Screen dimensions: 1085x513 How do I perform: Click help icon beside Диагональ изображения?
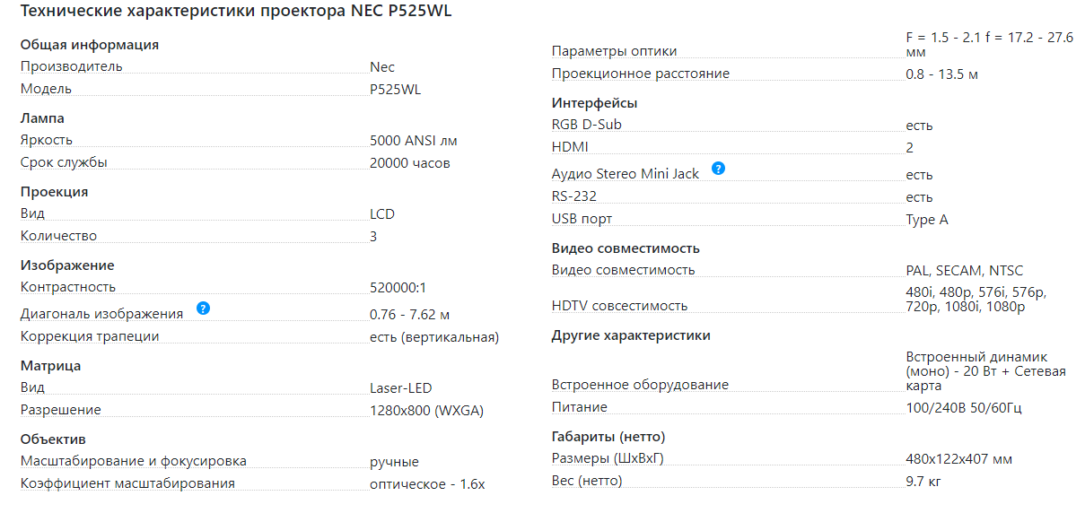click(x=203, y=309)
